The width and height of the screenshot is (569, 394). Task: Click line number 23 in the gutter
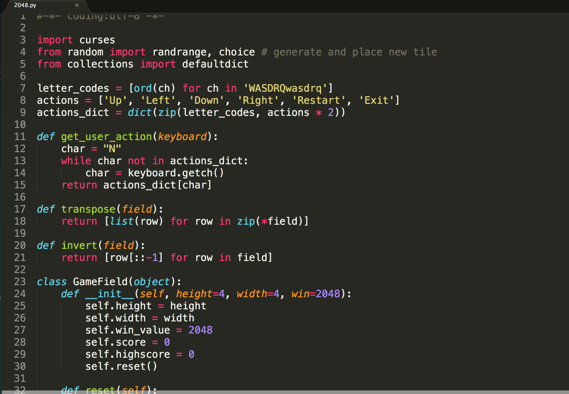coord(20,282)
